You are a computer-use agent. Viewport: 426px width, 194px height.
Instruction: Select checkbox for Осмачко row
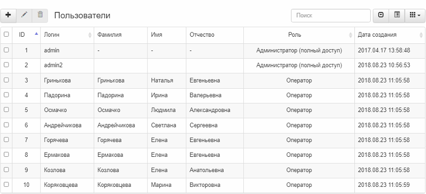coord(6,110)
